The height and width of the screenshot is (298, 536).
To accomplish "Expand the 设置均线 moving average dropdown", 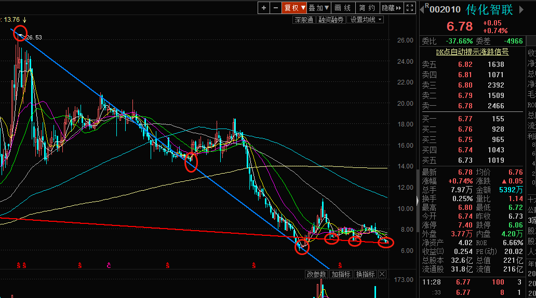I will pyautogui.click(x=366, y=20).
